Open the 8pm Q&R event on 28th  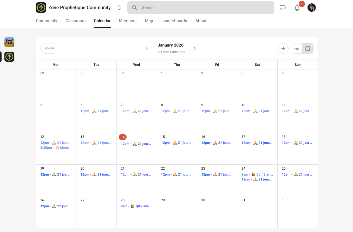[x=136, y=206]
